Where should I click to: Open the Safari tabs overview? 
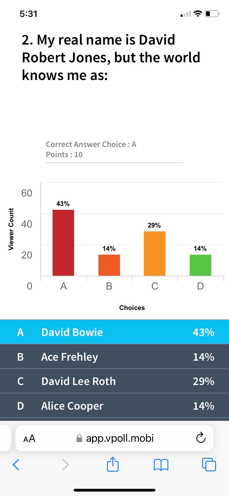coord(209,464)
